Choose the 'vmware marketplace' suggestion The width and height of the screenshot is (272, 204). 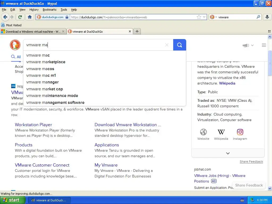[x=105, y=62]
